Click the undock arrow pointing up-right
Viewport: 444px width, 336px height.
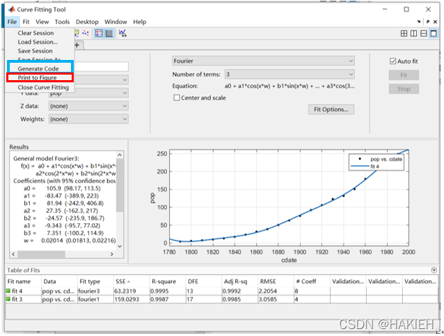click(427, 22)
